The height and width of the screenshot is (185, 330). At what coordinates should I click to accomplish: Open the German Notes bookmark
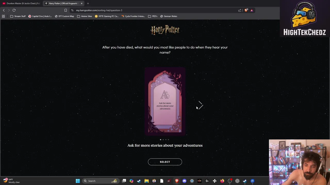[x=169, y=16]
